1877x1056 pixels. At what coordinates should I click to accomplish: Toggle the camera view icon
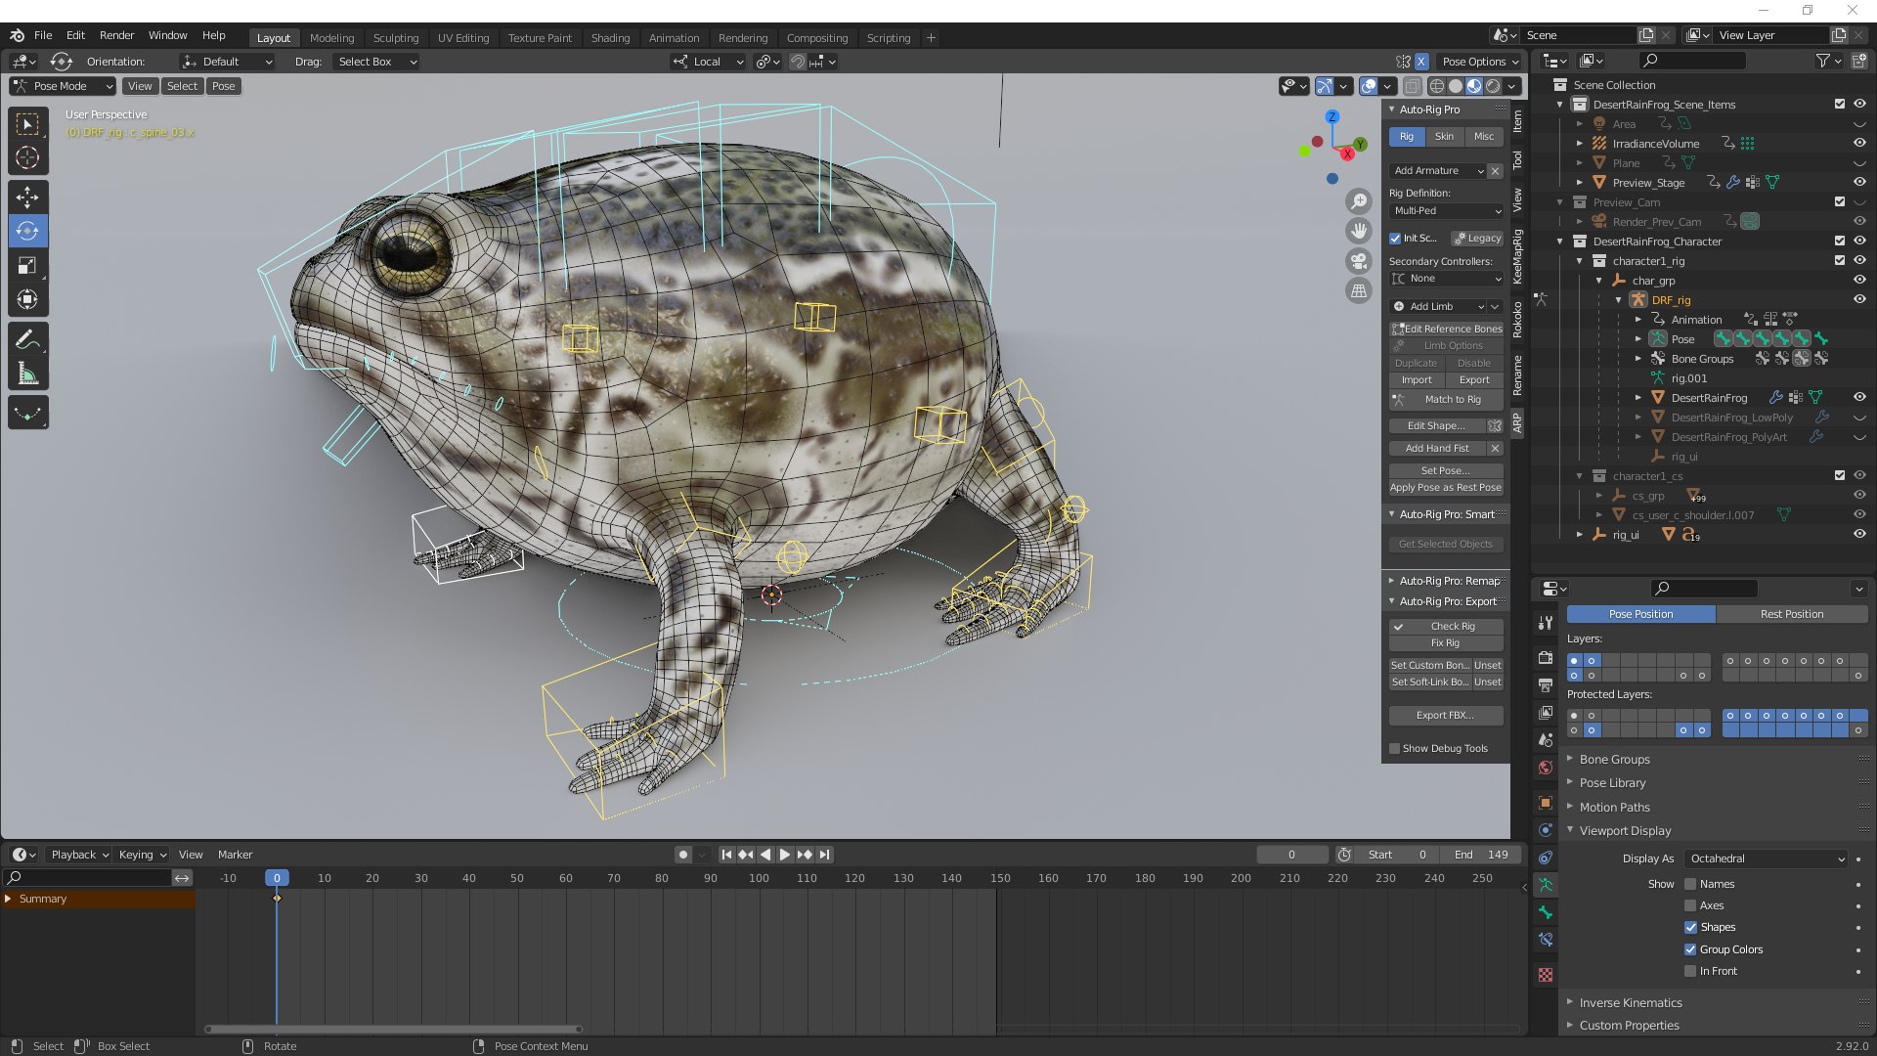[x=1359, y=261]
